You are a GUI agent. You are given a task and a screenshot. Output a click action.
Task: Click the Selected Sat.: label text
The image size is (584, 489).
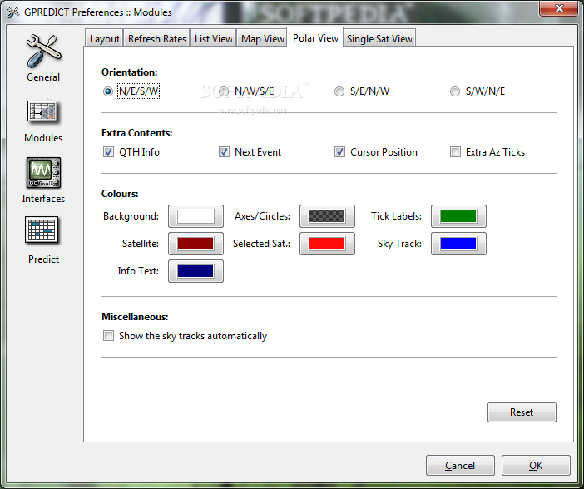tap(261, 244)
